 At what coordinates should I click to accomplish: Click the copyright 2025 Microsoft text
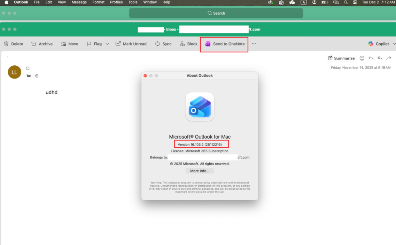(200, 164)
